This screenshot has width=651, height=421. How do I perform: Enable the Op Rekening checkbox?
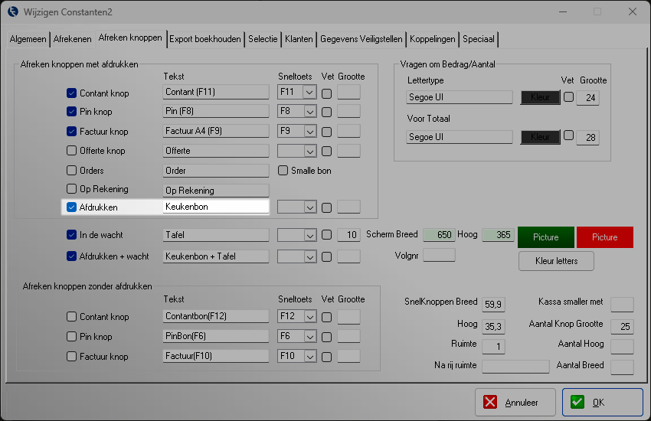tap(72, 189)
